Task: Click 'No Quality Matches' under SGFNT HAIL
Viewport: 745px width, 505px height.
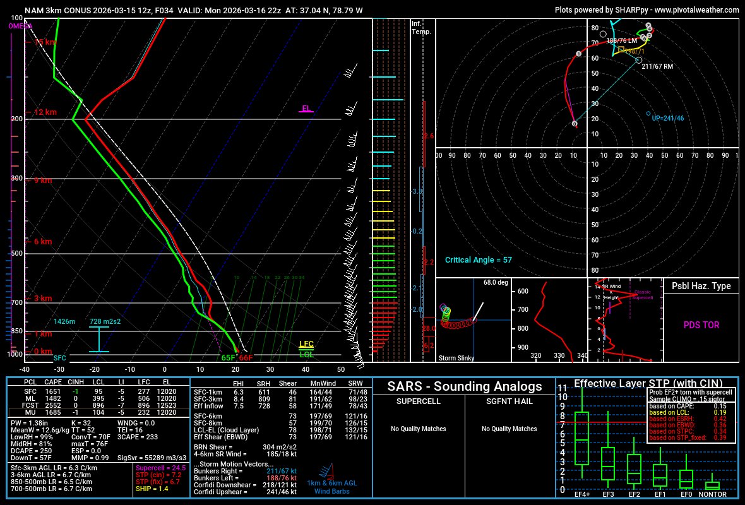Action: (x=509, y=429)
